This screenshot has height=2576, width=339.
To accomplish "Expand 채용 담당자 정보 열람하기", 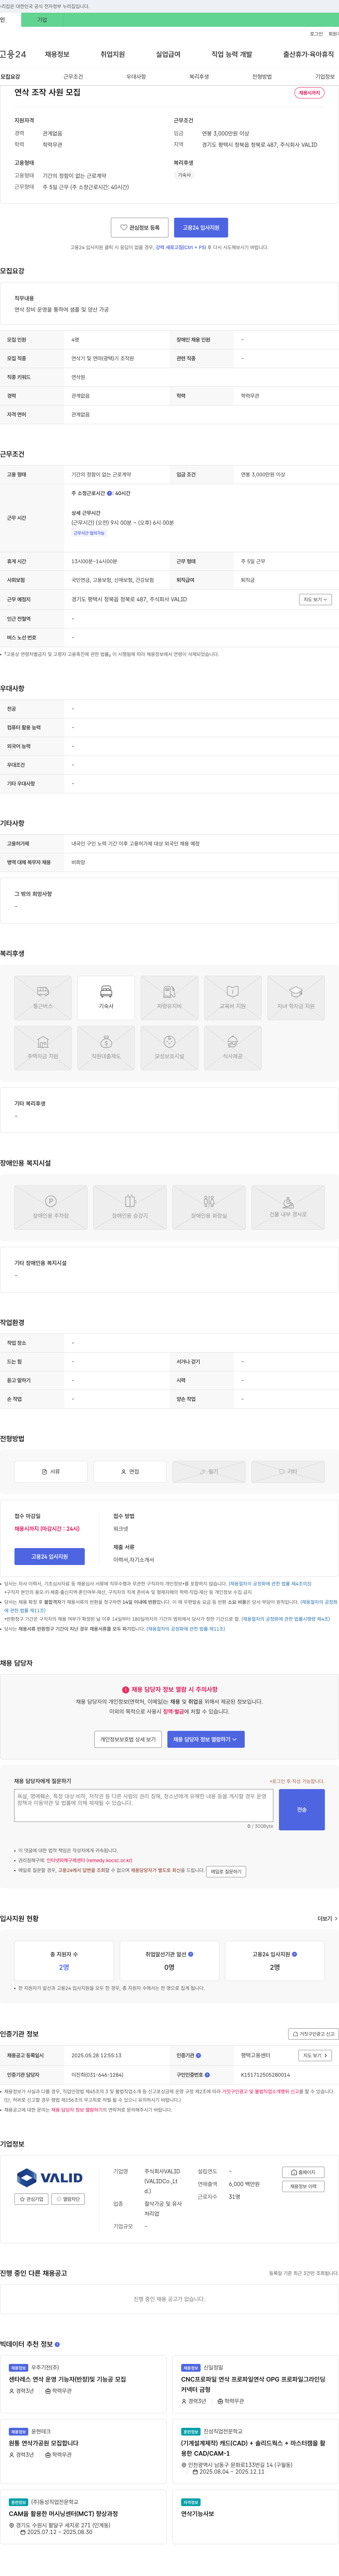I will (206, 1739).
